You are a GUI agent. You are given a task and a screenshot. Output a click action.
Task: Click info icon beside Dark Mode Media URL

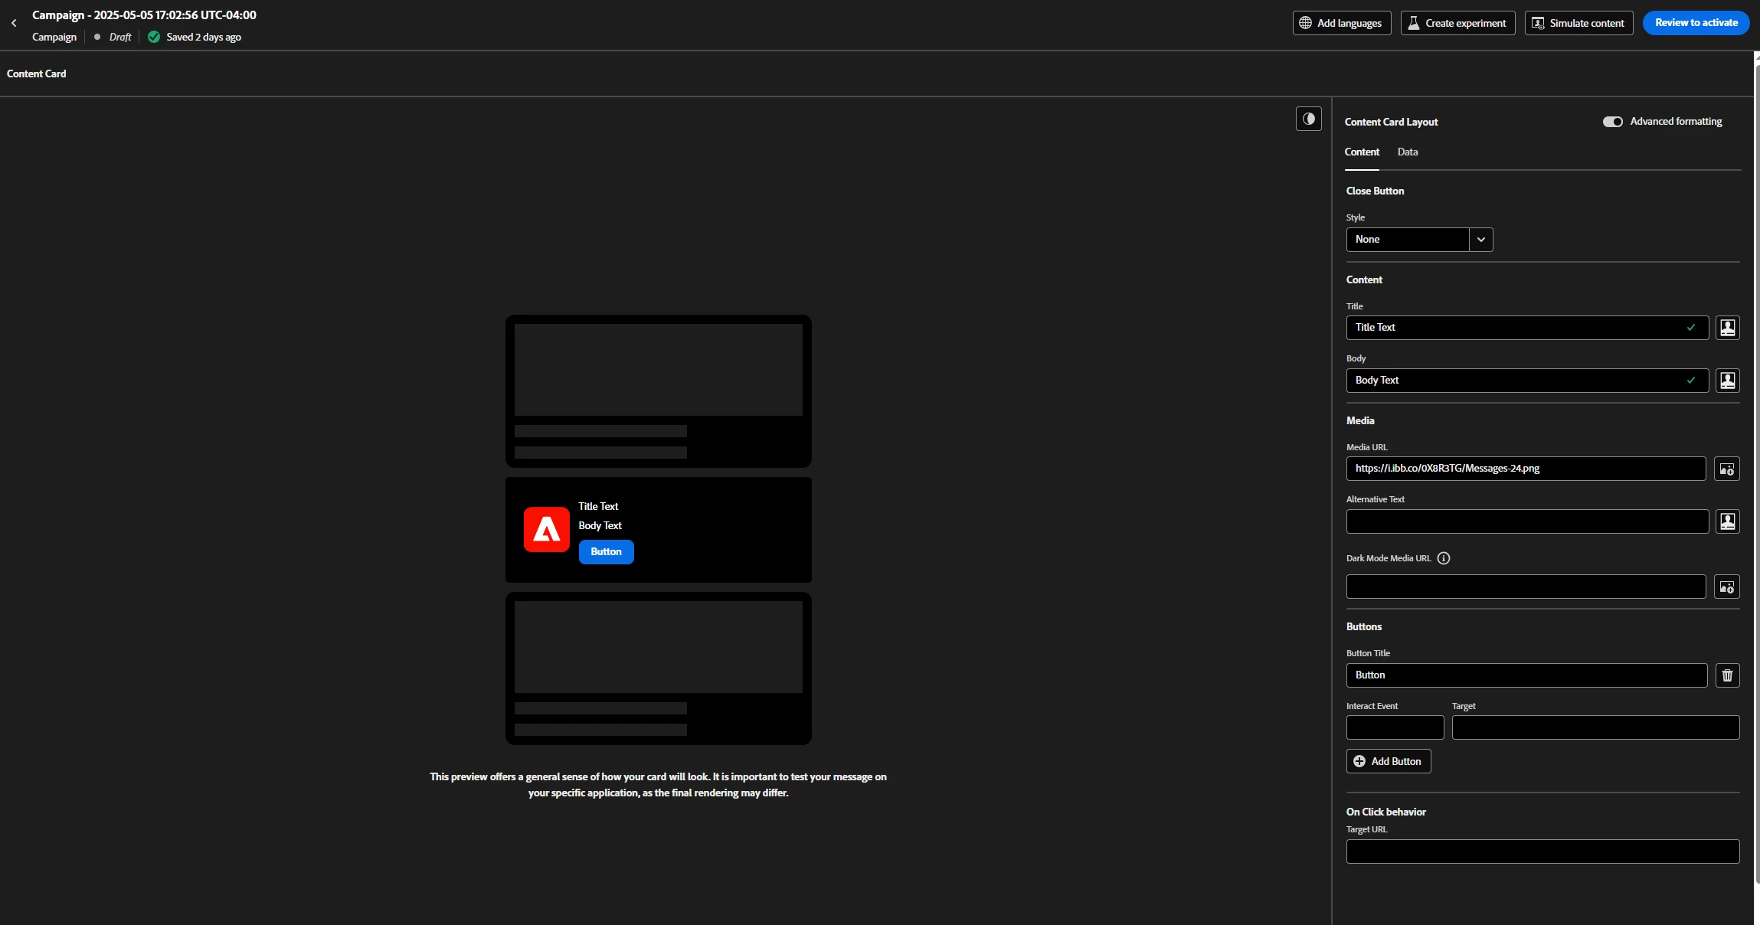[x=1444, y=558]
